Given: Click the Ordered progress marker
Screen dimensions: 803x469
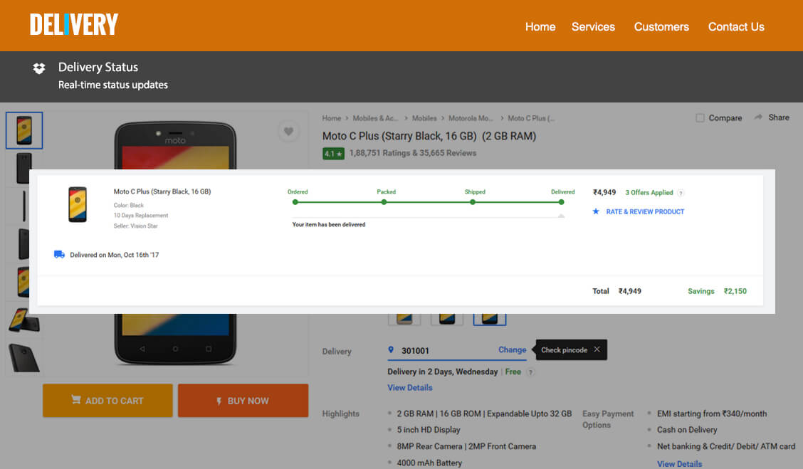Looking at the screenshot, I should 295,202.
